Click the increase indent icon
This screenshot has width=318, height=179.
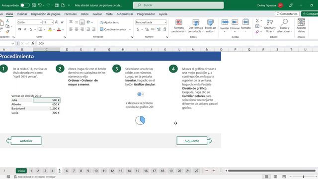tap(94, 29)
